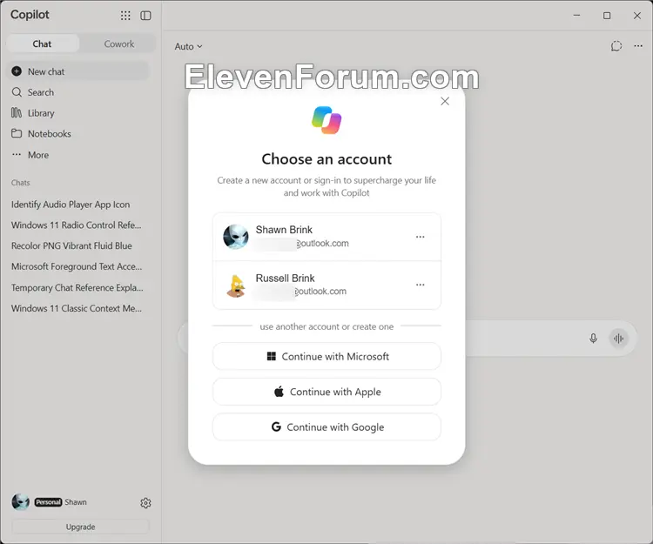Click the microphone icon in message box

(x=594, y=339)
